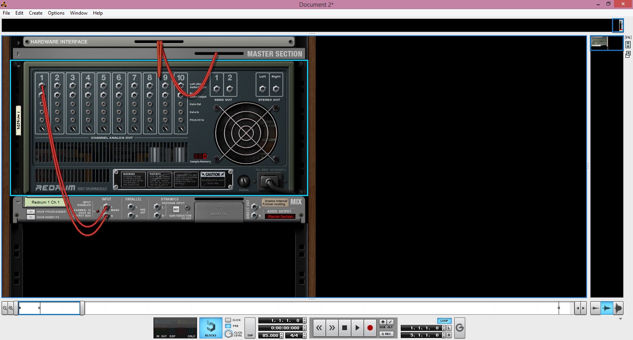Toggle the LOOP button

444,321
